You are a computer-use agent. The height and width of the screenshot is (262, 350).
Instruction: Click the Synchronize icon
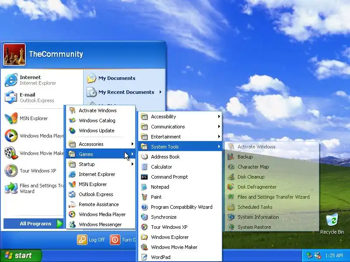[144, 217]
